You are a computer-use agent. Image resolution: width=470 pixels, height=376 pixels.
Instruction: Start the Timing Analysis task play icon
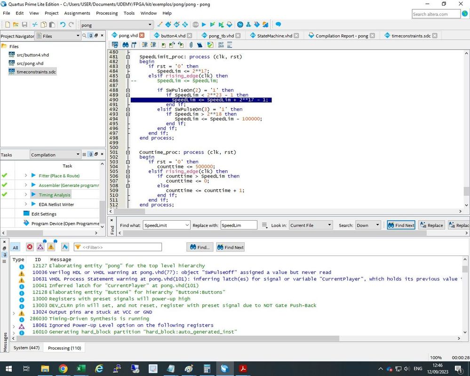[x=33, y=194]
